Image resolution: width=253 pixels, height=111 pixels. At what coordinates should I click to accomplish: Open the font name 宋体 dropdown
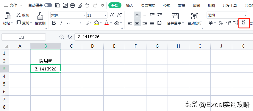[x=85, y=15]
